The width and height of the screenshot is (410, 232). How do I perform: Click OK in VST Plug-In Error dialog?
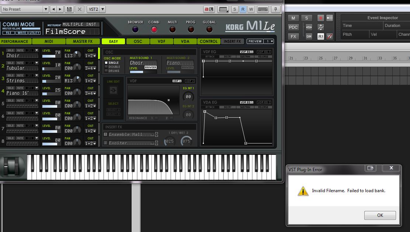380,215
